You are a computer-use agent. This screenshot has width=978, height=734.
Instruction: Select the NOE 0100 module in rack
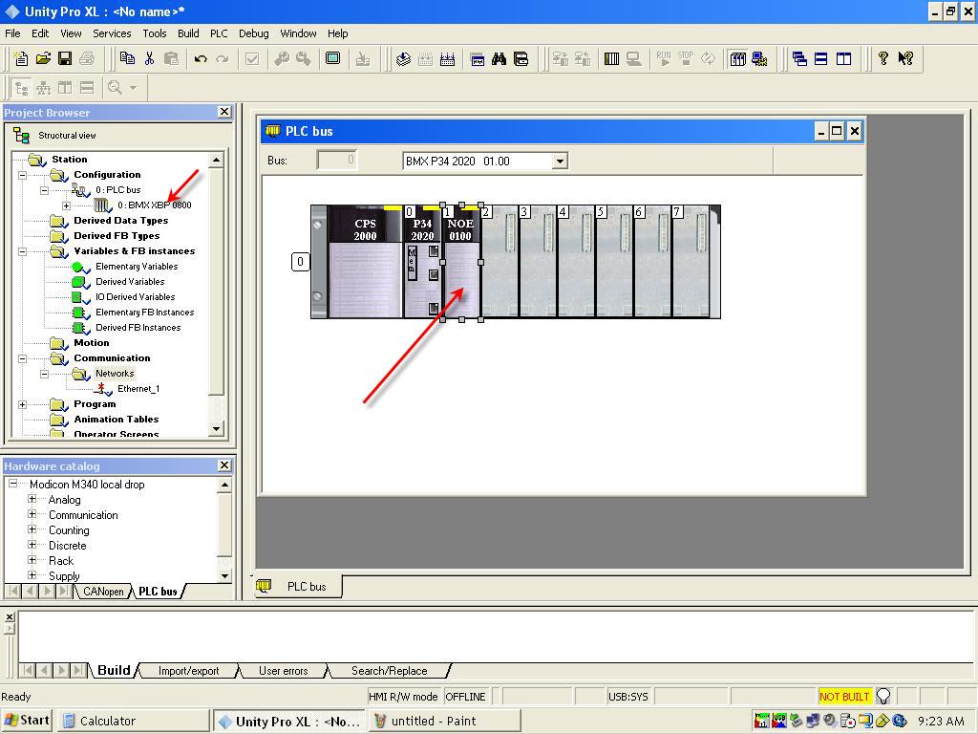tap(461, 262)
